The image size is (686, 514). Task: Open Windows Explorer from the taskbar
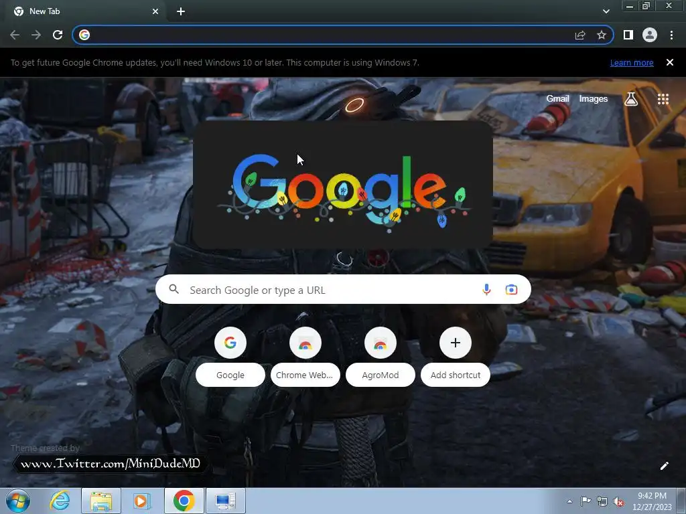point(101,501)
